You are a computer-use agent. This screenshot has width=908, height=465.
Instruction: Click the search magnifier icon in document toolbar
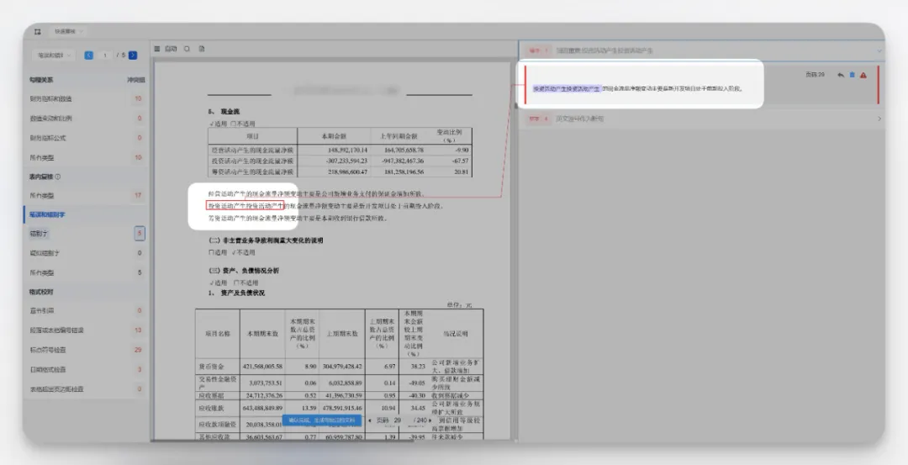coord(187,49)
